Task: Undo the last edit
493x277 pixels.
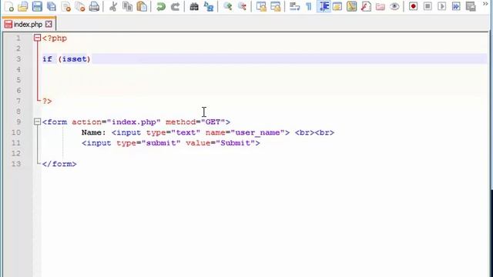Action: pos(161,6)
